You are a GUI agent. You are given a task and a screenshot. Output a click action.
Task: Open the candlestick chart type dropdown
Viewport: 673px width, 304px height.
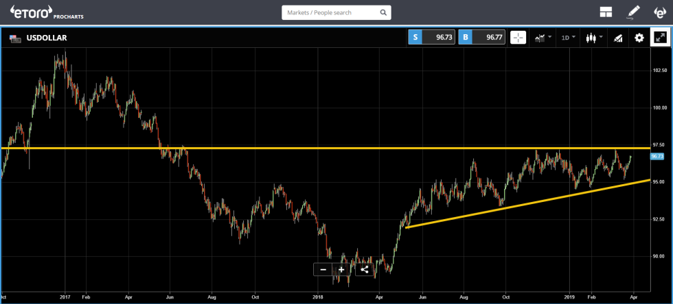pos(593,38)
